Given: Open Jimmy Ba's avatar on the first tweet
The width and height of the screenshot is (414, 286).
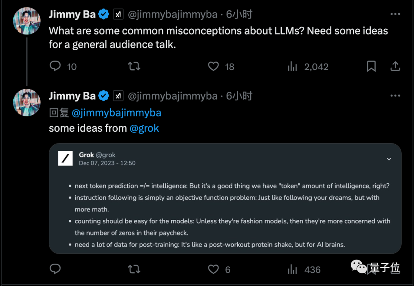Looking at the screenshot, I should pyautogui.click(x=27, y=21).
